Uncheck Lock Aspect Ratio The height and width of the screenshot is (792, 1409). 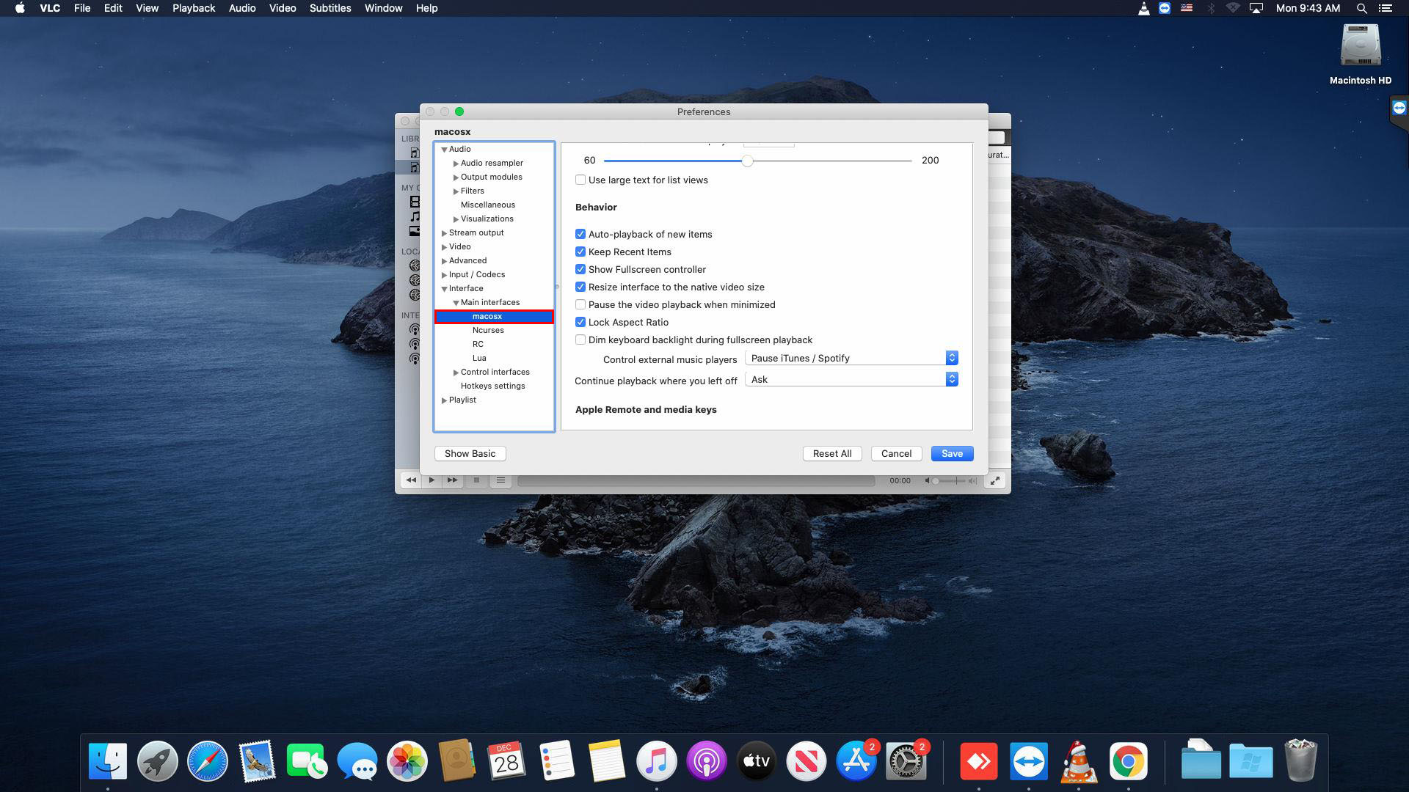pos(580,322)
